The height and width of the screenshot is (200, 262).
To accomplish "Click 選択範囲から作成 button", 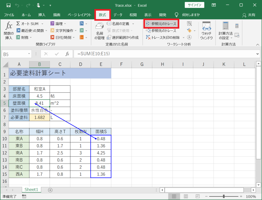I will [x=123, y=37].
